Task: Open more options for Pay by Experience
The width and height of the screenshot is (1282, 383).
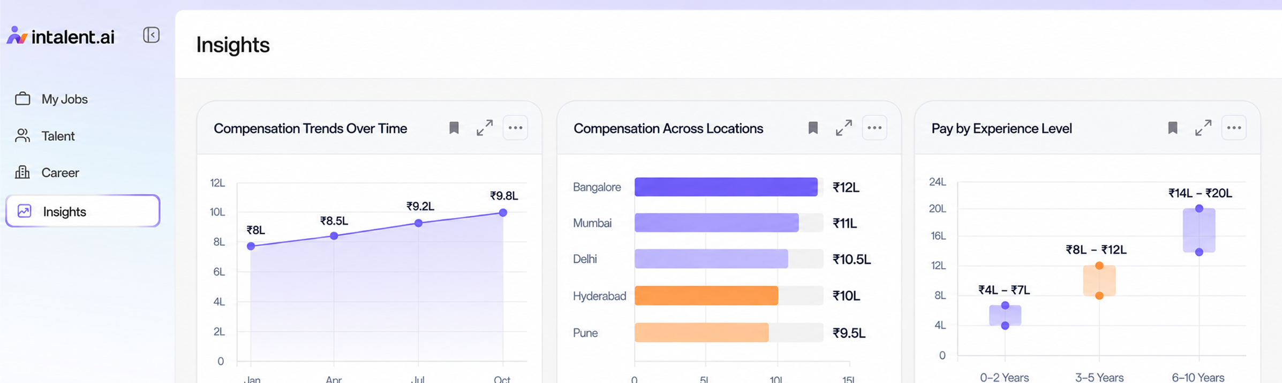Action: point(1234,128)
